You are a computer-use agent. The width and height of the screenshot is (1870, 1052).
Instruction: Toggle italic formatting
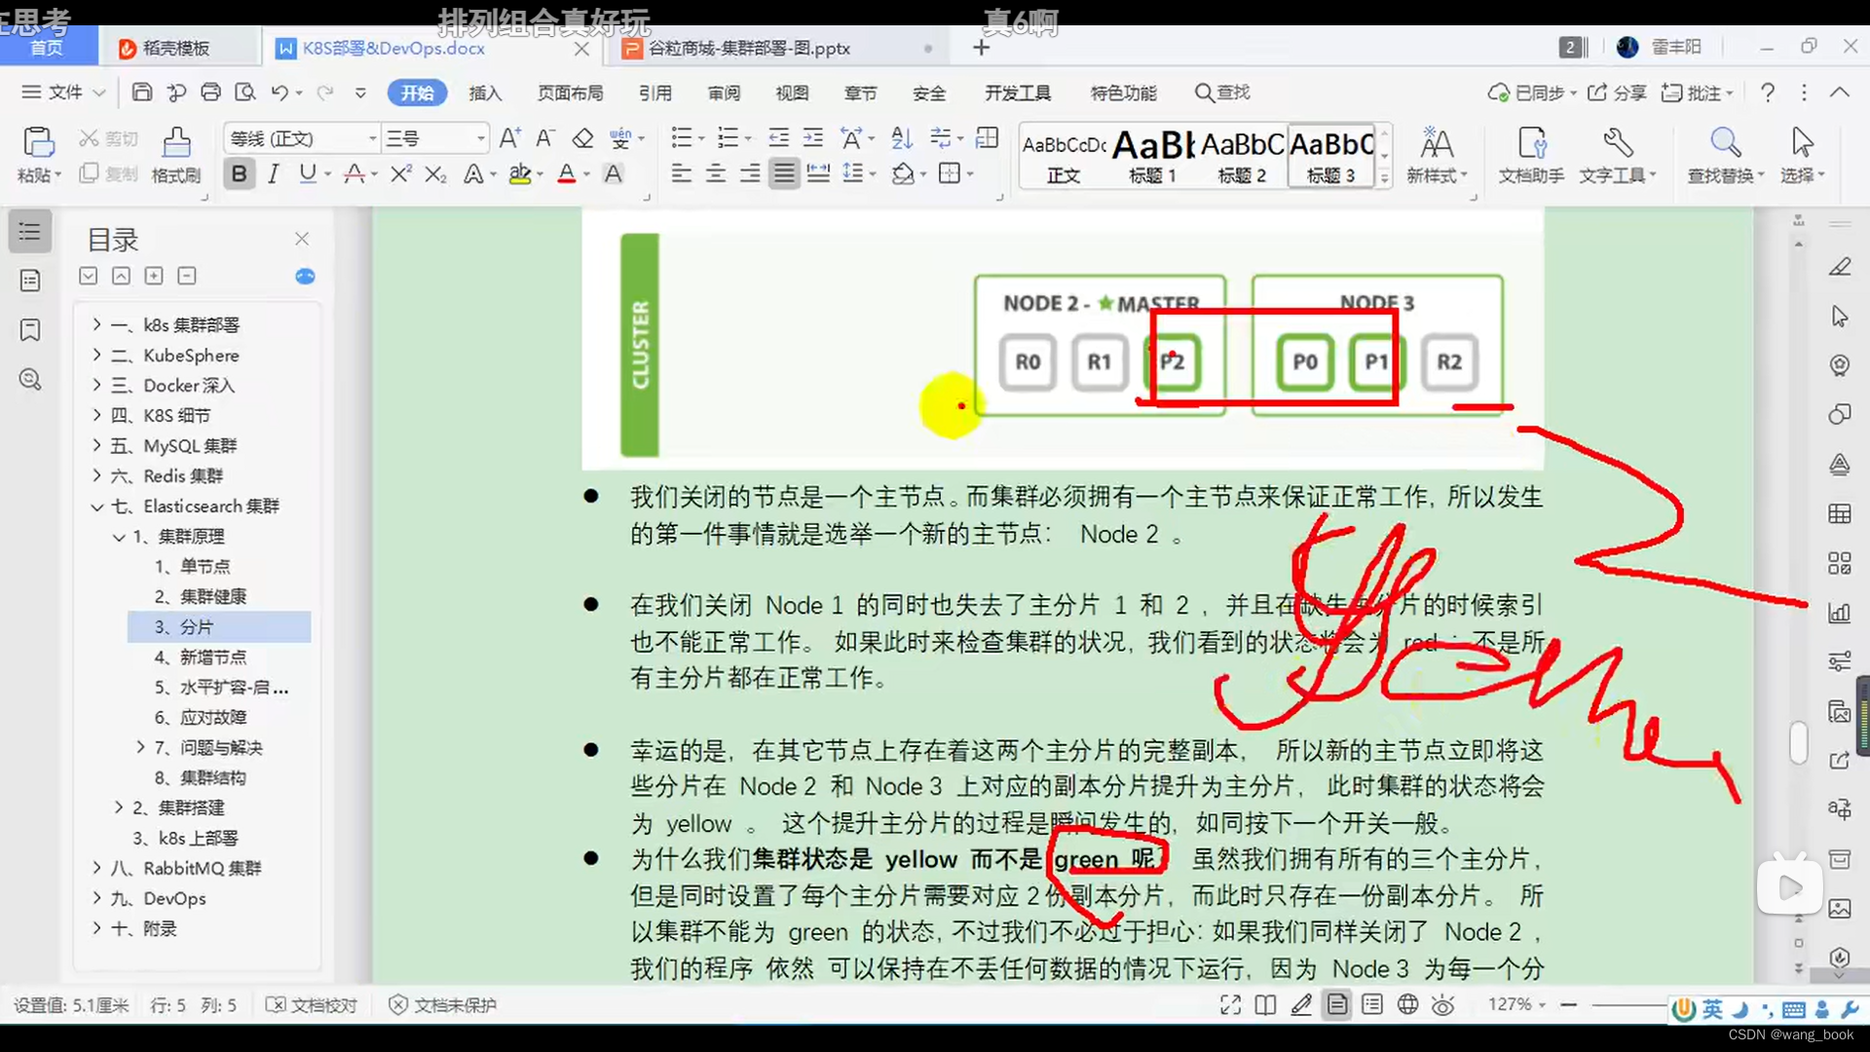tap(273, 173)
